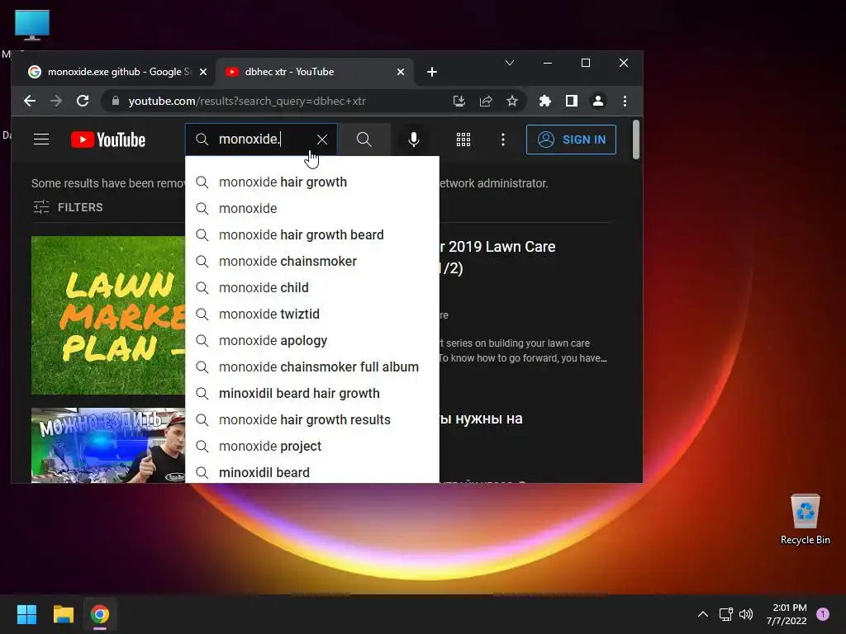The image size is (846, 634).
Task: Select 'monoxide hair growth results' suggestion
Action: (311, 420)
